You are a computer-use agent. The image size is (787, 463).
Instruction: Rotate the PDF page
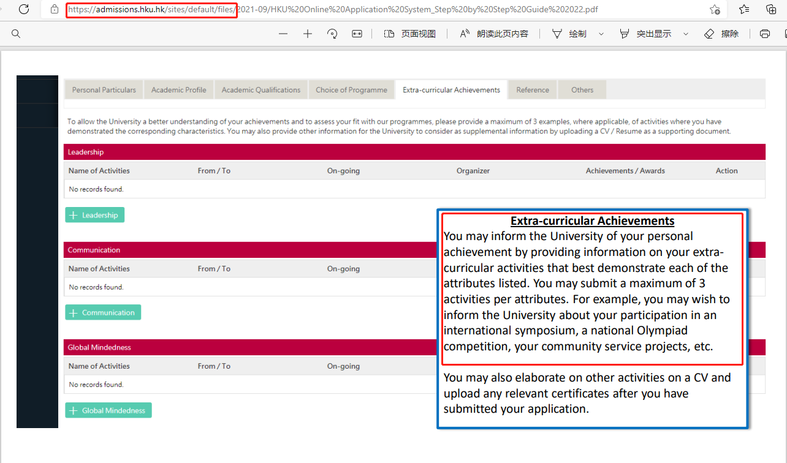pyautogui.click(x=332, y=34)
